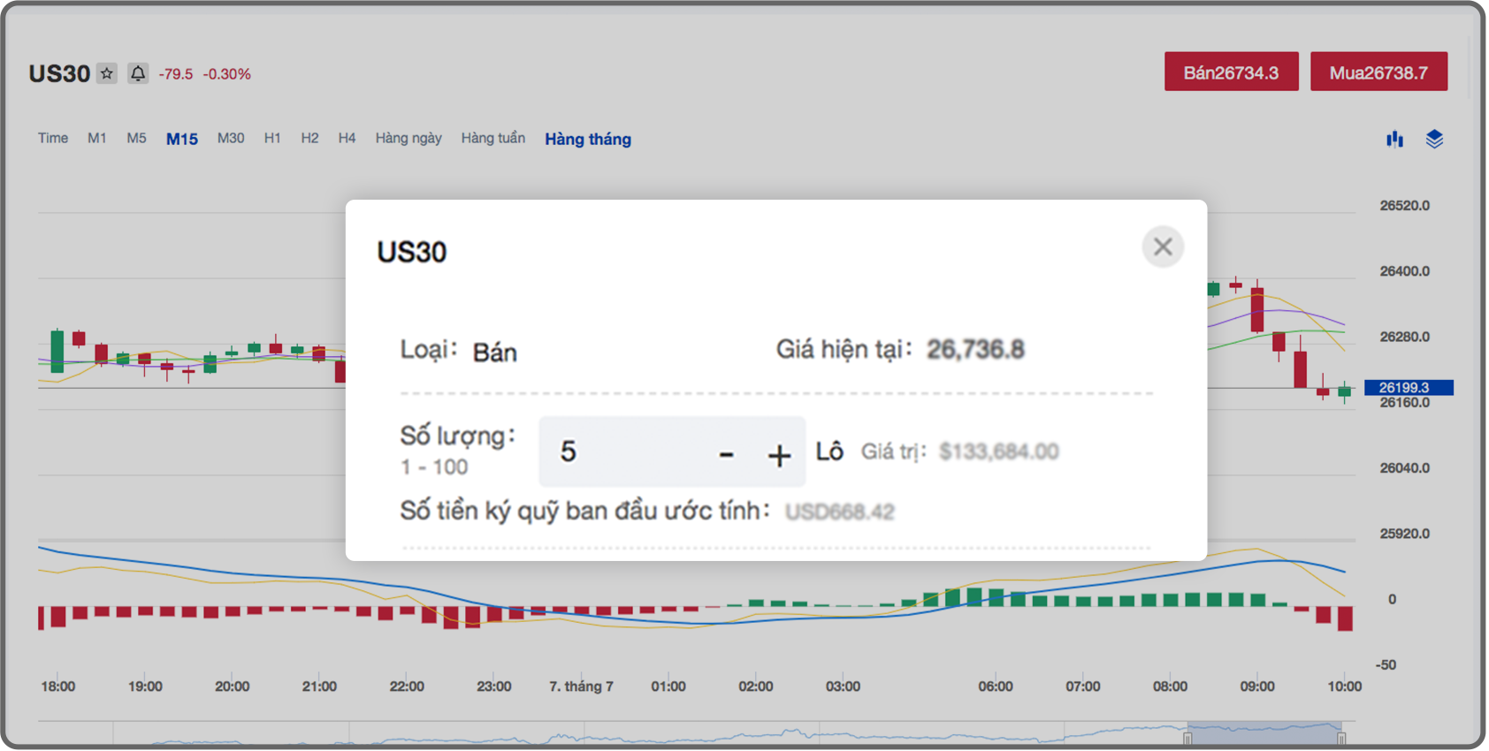Click the Mua26738.7 buy button
Image resolution: width=1489 pixels, height=751 pixels.
point(1378,72)
